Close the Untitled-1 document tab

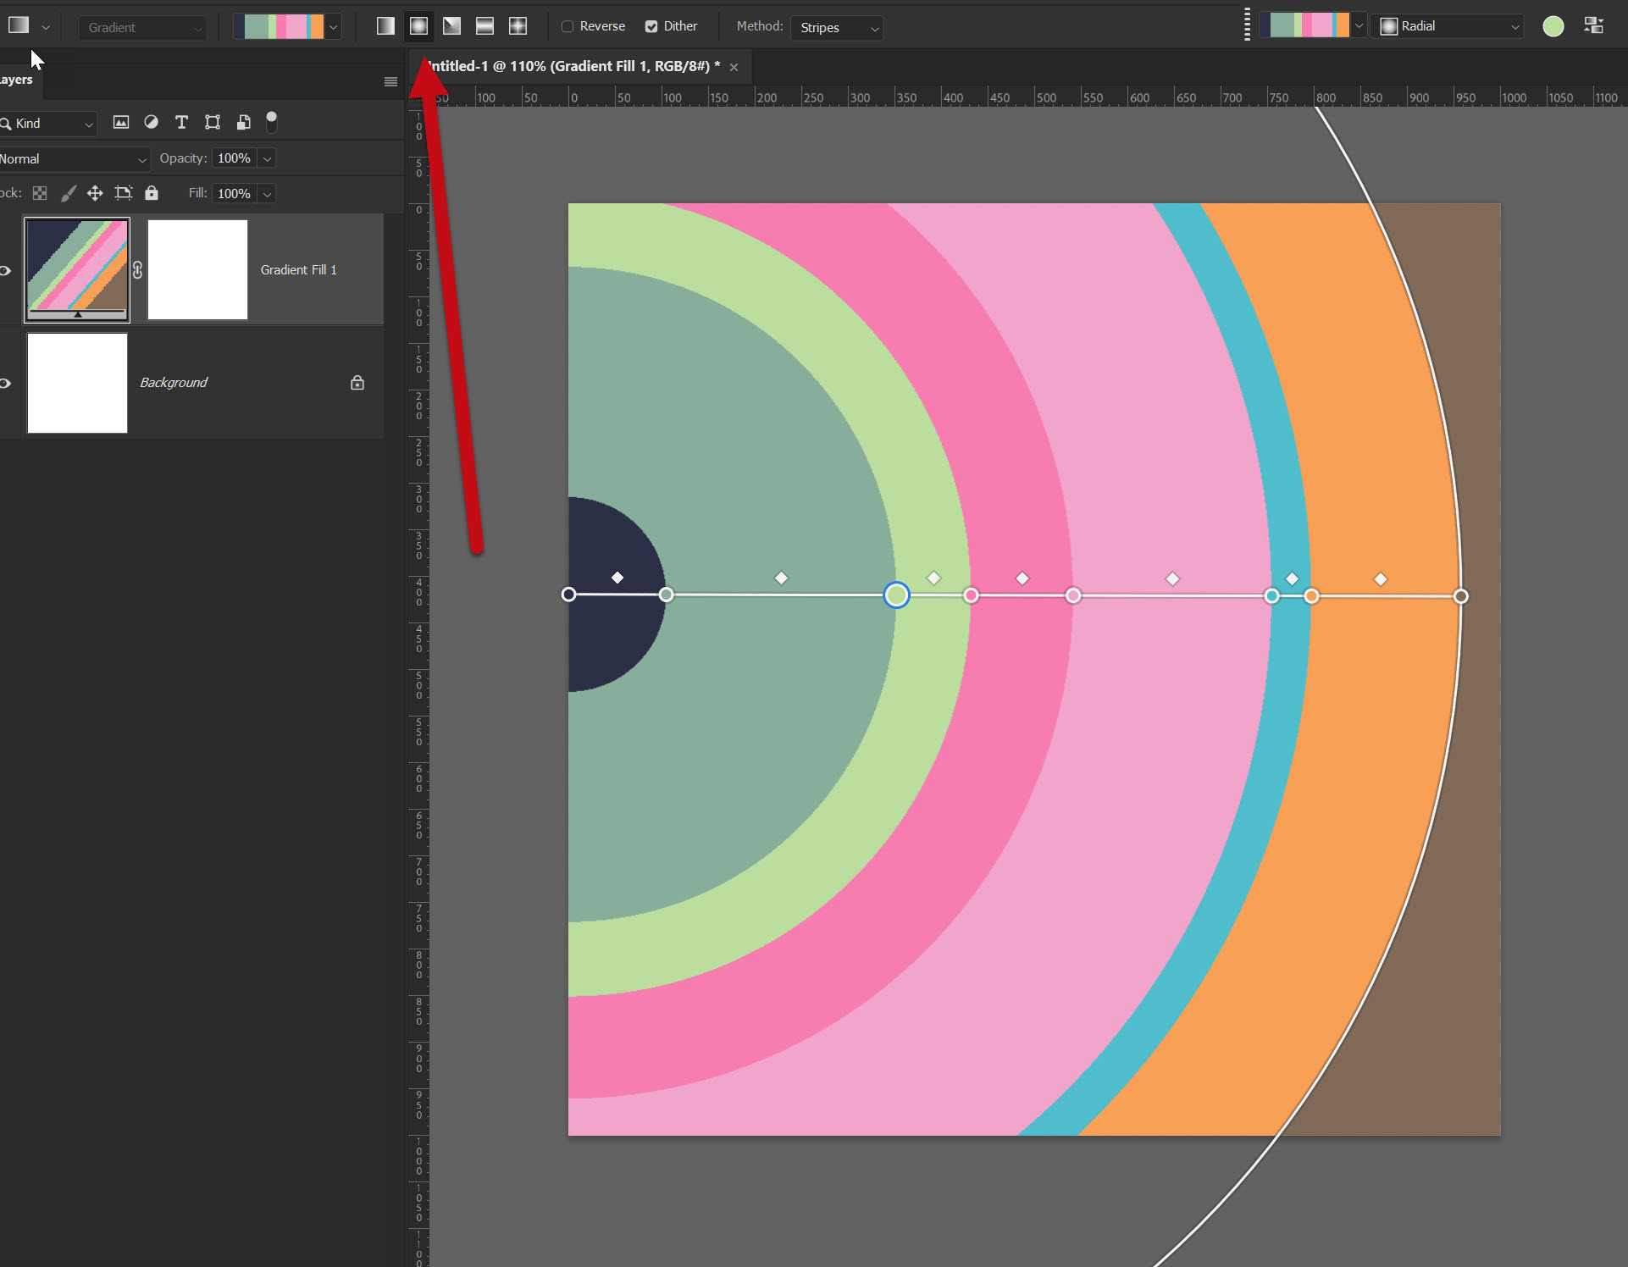coord(734,67)
